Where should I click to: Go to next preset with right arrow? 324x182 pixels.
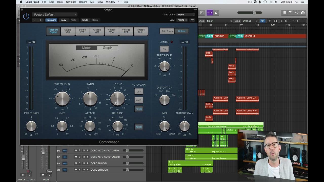(40, 20)
